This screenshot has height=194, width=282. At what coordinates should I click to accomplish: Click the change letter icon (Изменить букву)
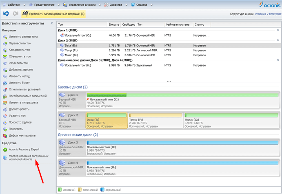click(5, 83)
